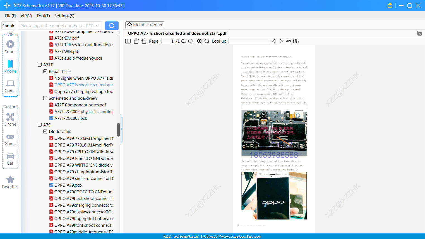Open A77T Component notes.pdf
The width and height of the screenshot is (425, 239).
coord(78,105)
